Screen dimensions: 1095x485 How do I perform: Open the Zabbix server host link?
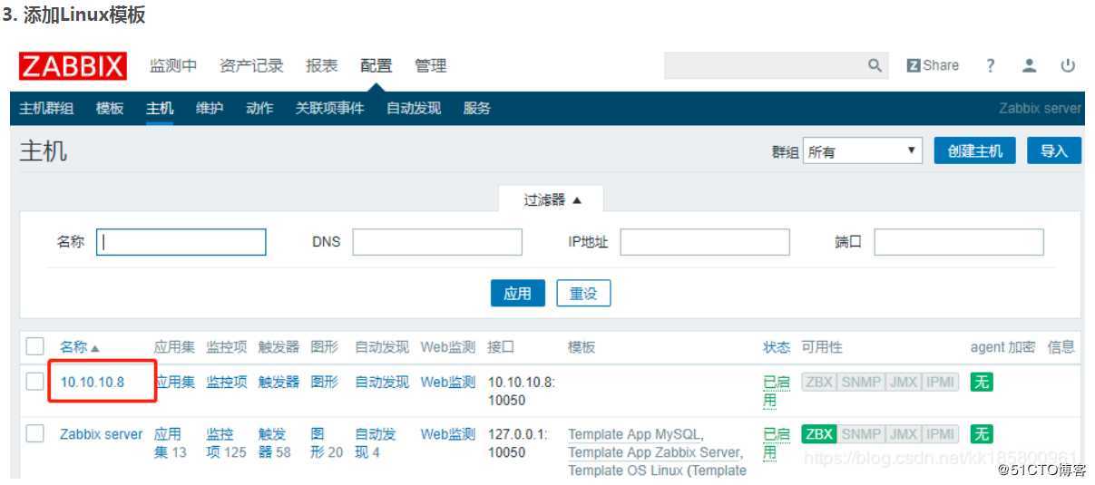(102, 434)
